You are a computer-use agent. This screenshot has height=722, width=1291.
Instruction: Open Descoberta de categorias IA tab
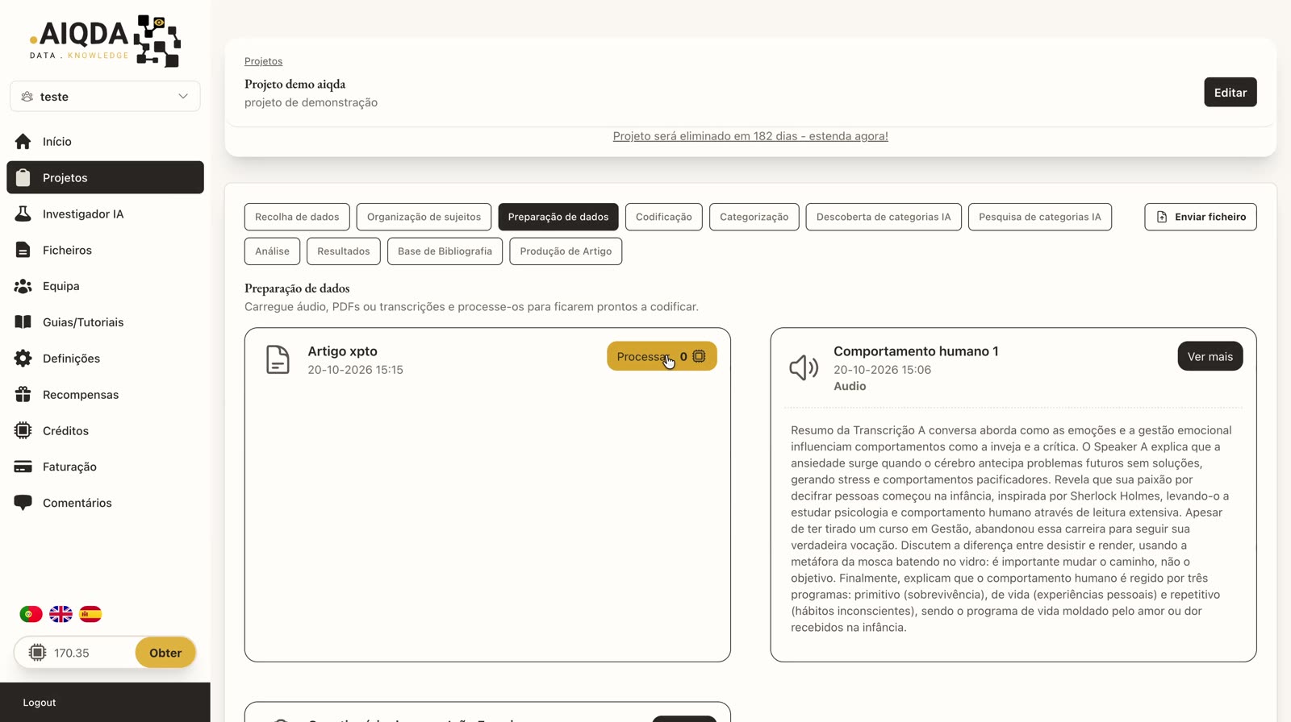pyautogui.click(x=884, y=217)
